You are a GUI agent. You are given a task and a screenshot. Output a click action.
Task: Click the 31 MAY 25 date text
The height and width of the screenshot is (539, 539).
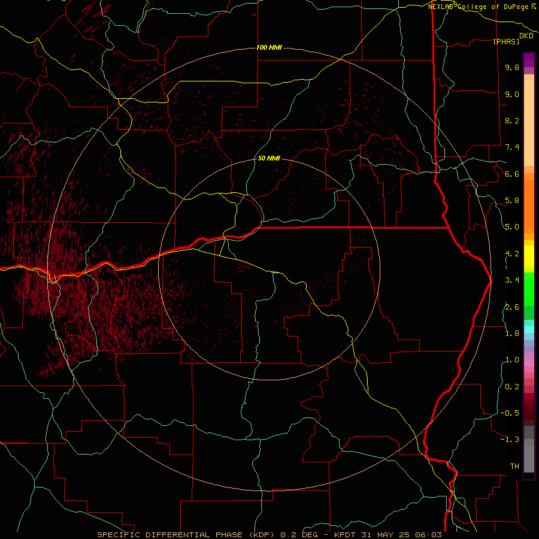385,535
